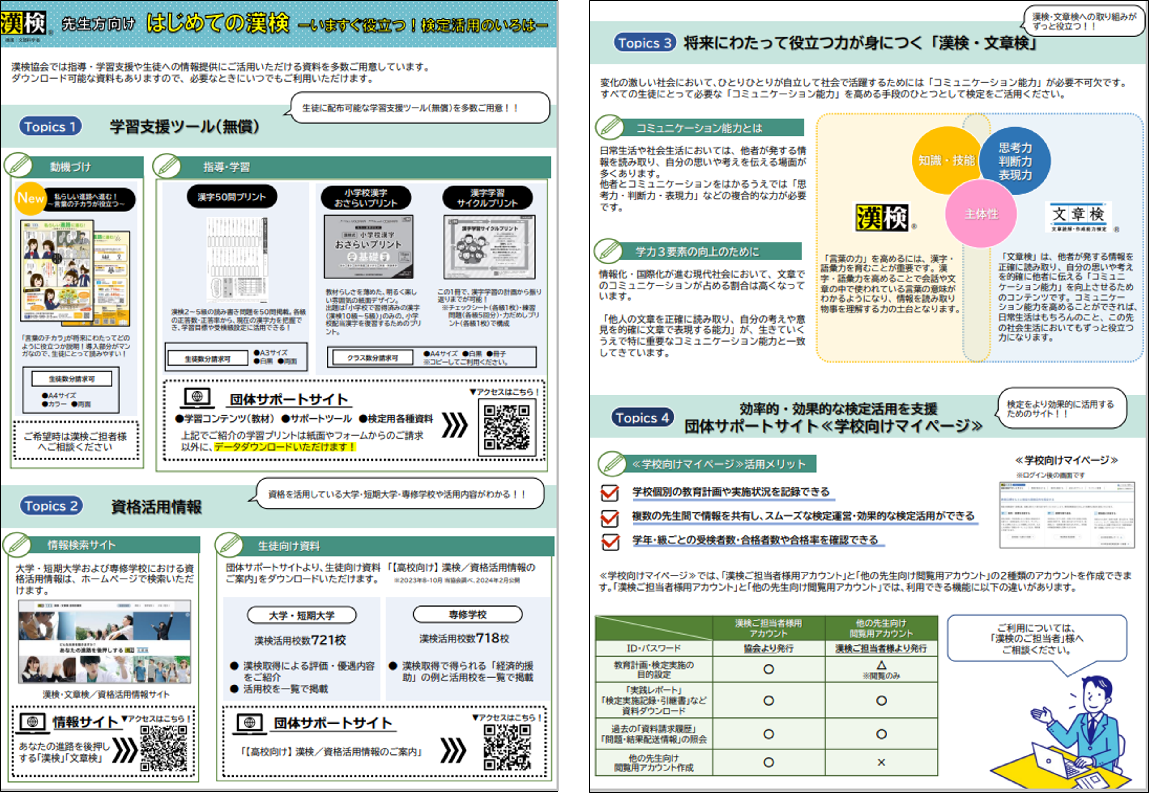
Task: Click the QR code in Topics 1 団体サポートサイト box
Action: (507, 427)
